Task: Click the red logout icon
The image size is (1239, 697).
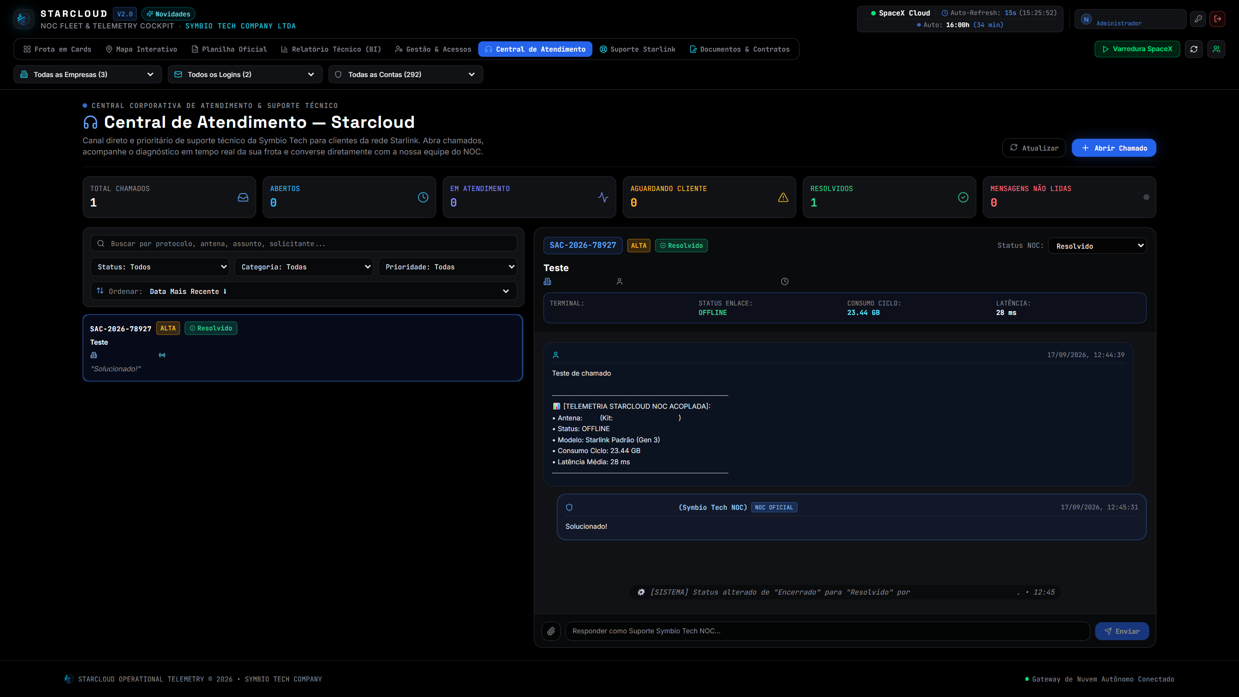Action: click(x=1217, y=19)
